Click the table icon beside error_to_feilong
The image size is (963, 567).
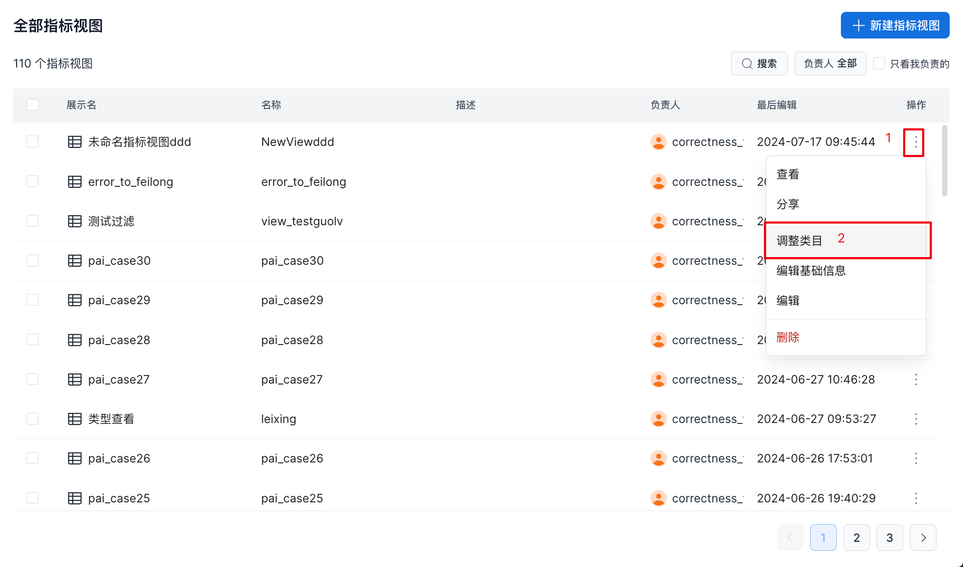[x=75, y=182]
